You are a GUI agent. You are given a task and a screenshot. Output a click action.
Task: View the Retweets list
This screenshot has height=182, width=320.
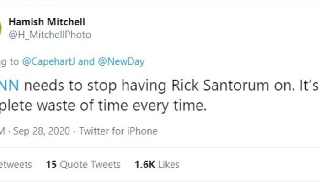(16, 164)
